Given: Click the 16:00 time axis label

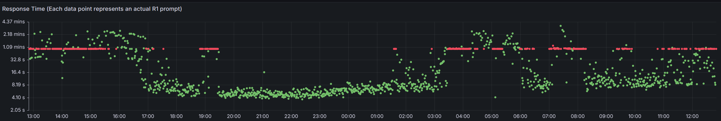Looking at the screenshot, I should click(x=119, y=116).
